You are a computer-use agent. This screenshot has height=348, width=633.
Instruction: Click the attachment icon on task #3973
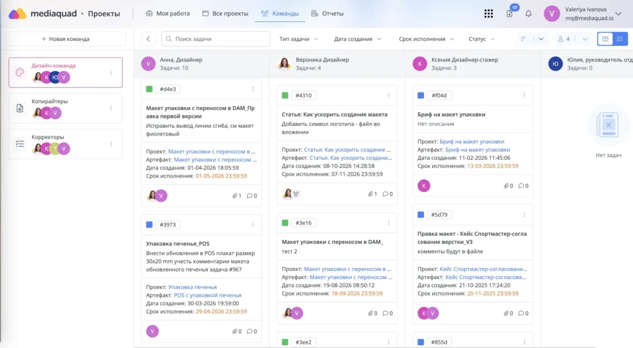point(234,331)
